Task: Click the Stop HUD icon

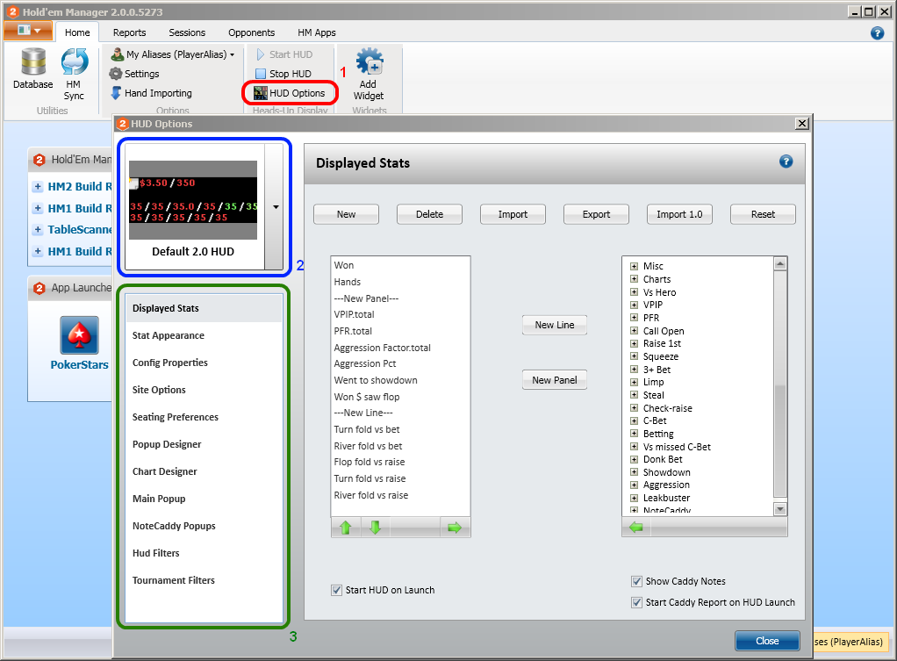Action: 261,74
